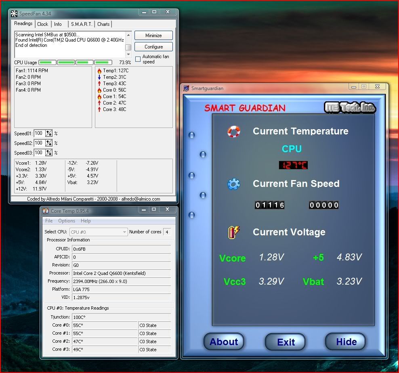Click the Core #0 temperature field in Core Temp
The image size is (399, 373).
coord(105,325)
